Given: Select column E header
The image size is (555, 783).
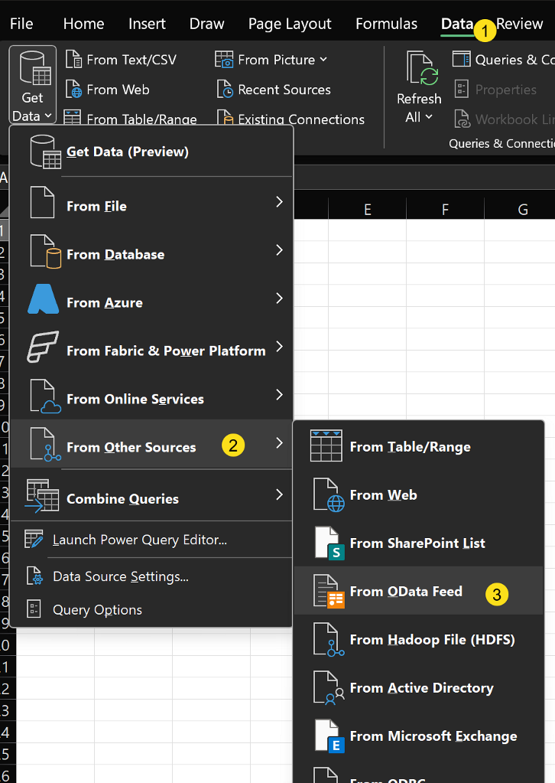Looking at the screenshot, I should coord(368,209).
